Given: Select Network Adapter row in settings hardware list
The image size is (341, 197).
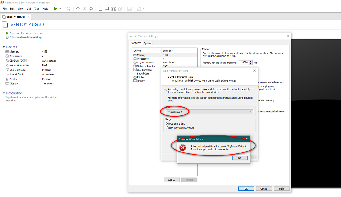Looking at the screenshot, I should pos(165,66).
